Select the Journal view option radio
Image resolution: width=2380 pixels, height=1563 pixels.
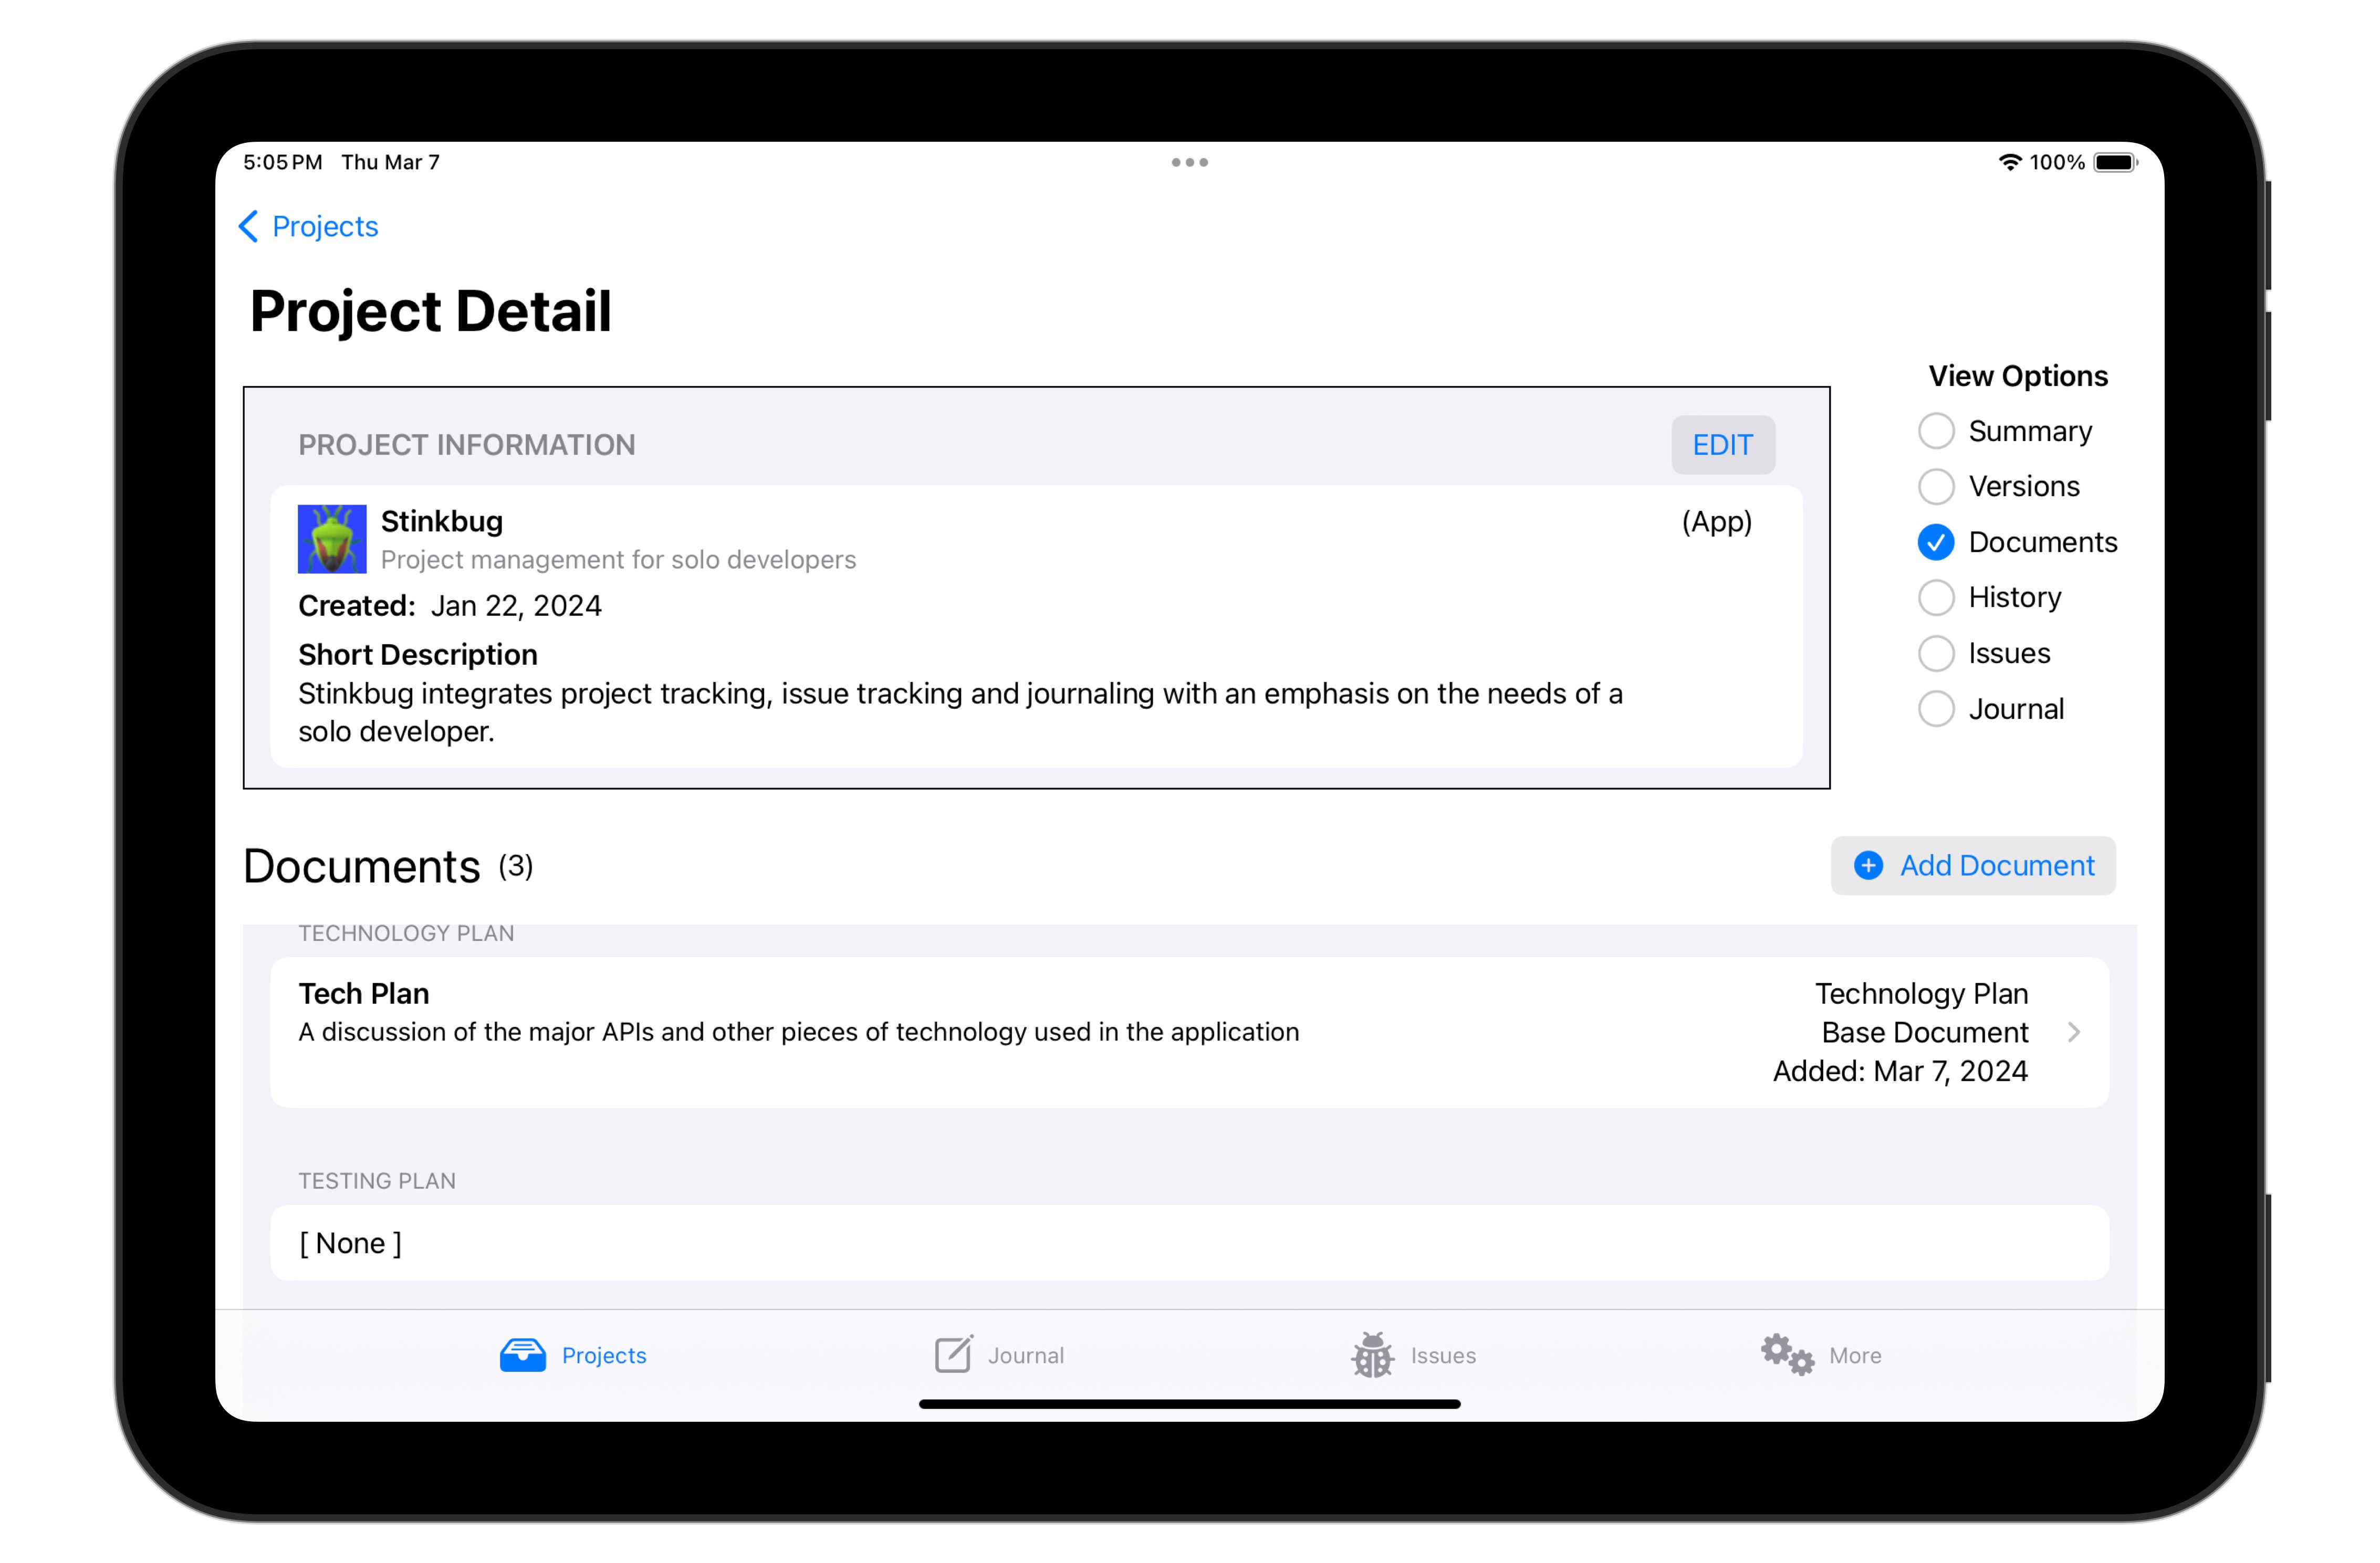(x=1936, y=709)
